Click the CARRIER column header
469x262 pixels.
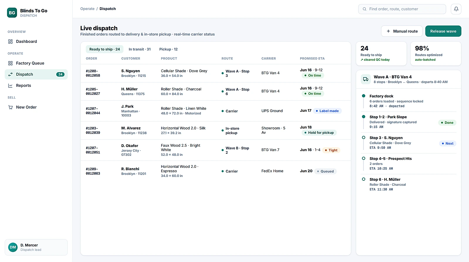point(269,59)
